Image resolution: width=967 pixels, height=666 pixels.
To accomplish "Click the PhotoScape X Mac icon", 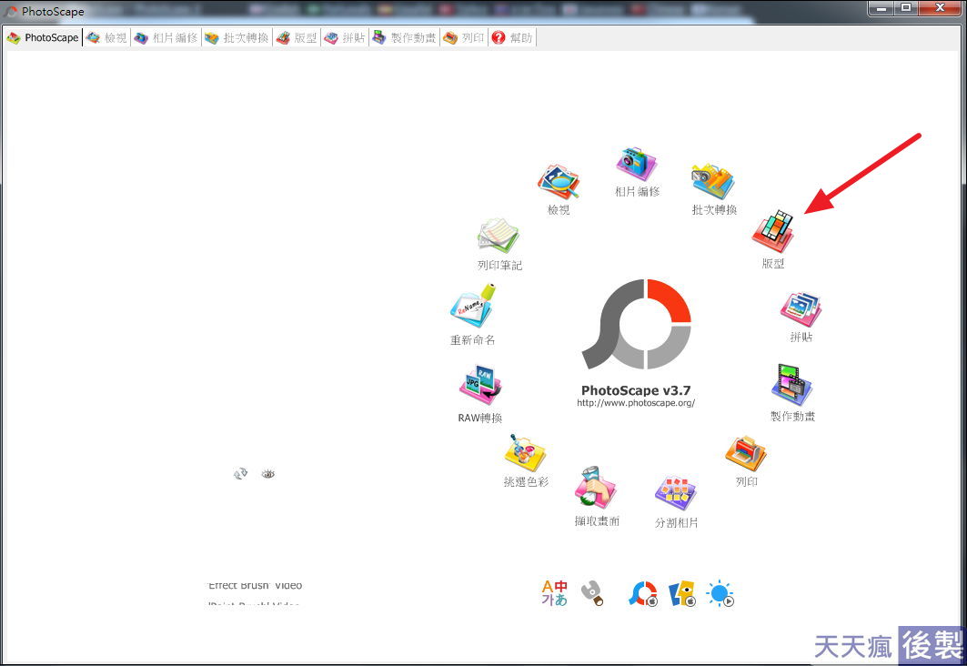I will point(642,594).
